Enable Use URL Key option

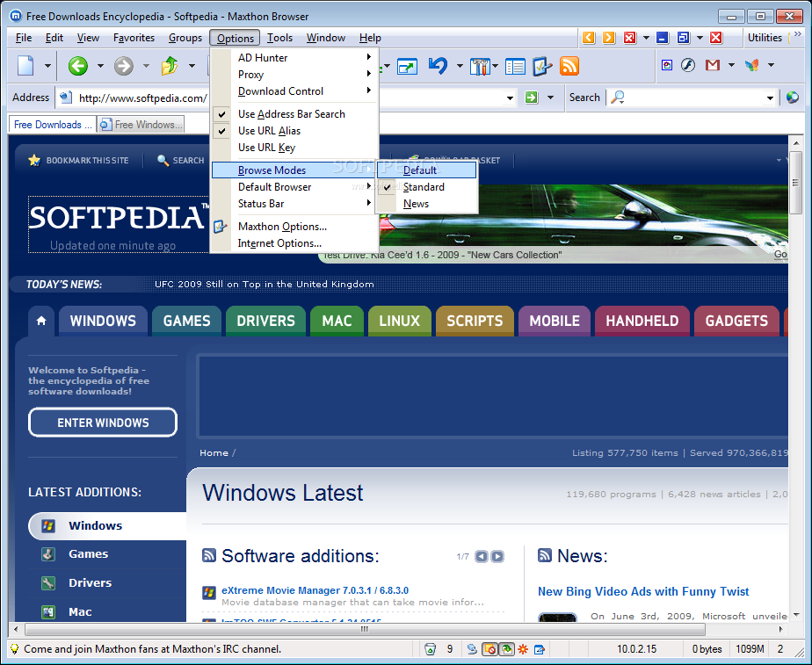(295, 148)
